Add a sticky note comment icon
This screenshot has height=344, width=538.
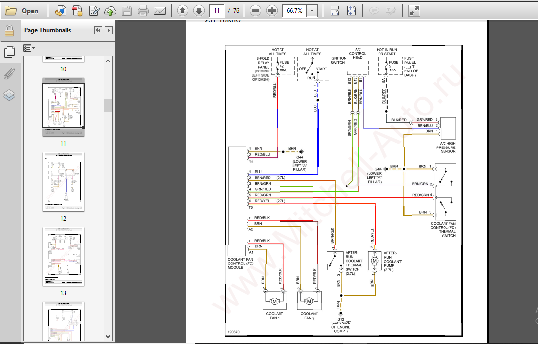(374, 11)
